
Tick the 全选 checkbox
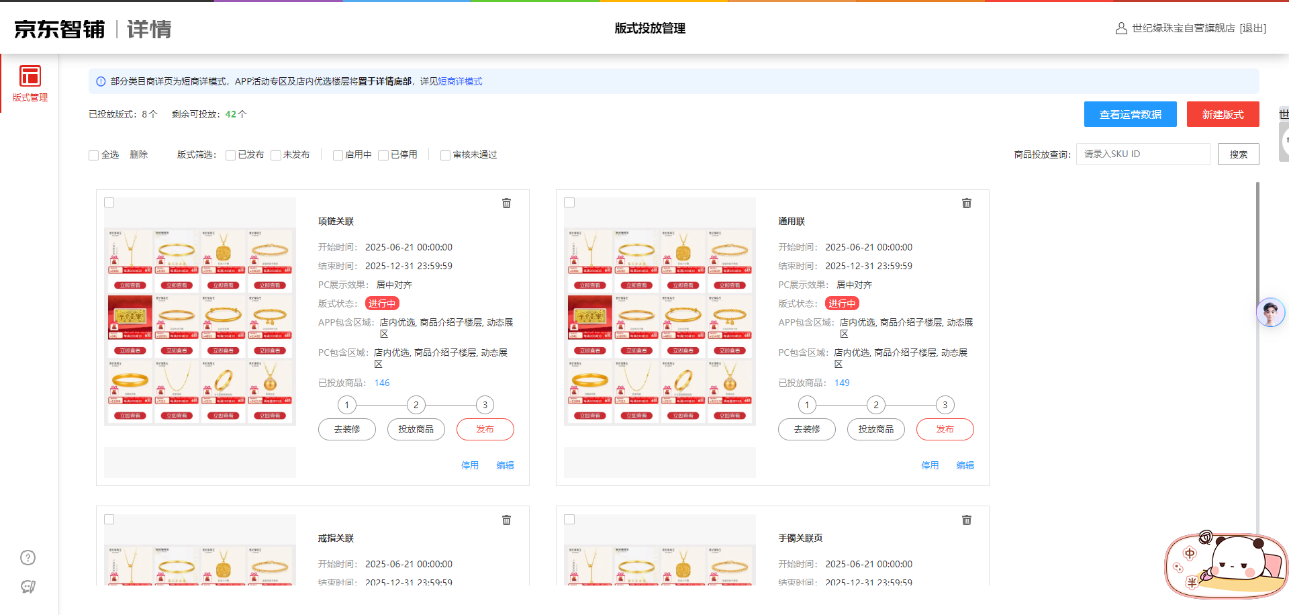(x=94, y=155)
